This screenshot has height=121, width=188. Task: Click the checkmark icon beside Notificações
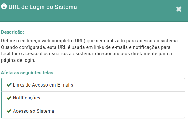9,98
